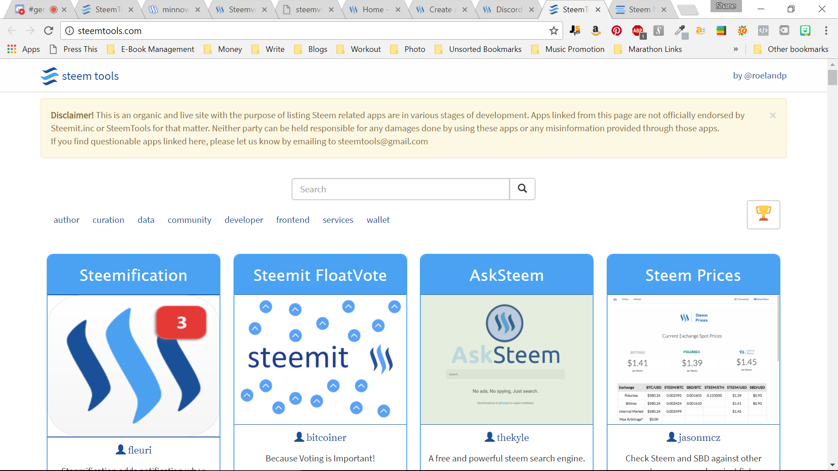Viewport: 838px width, 471px height.
Task: Filter apps by developer category
Action: pyautogui.click(x=244, y=220)
